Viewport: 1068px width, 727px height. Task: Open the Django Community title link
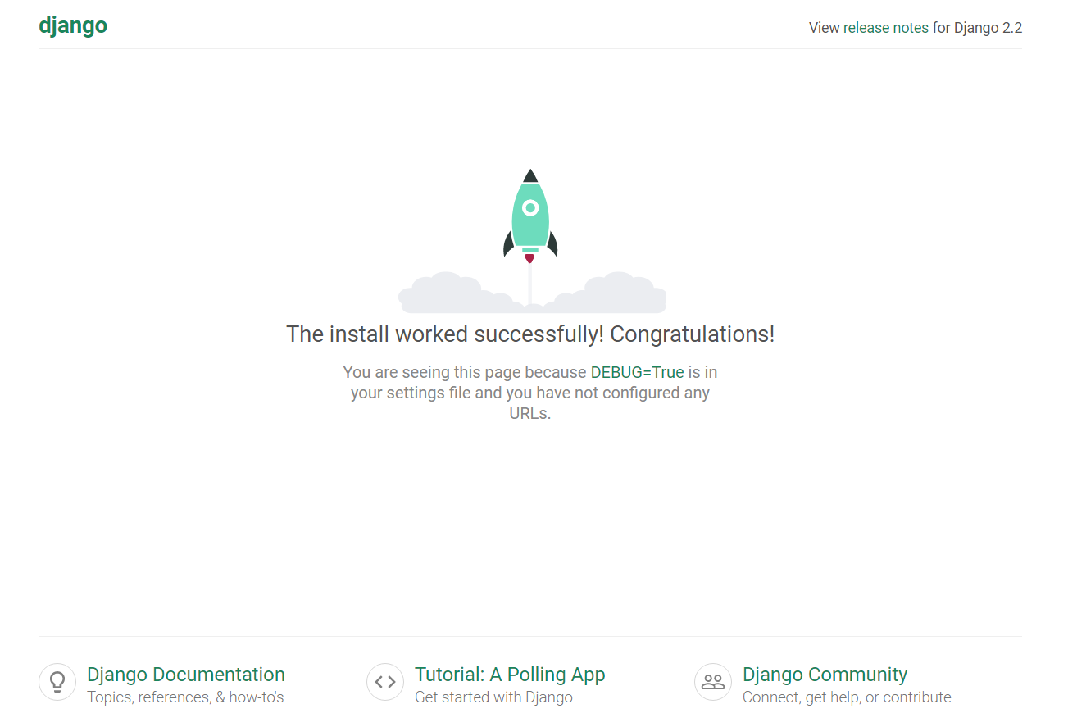point(825,675)
